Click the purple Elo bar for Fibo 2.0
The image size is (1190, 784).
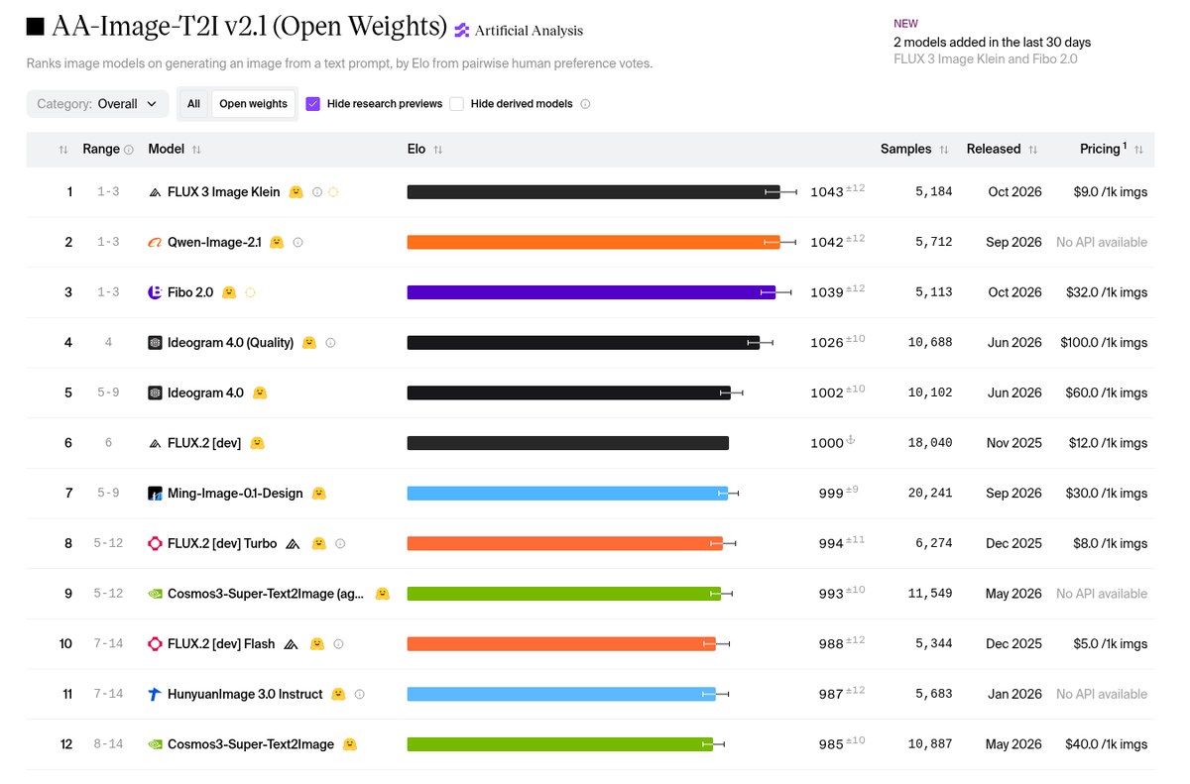point(591,292)
